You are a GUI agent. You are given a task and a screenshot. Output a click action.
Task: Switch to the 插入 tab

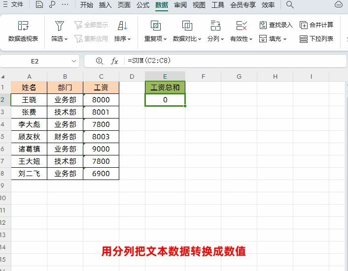tap(105, 4)
